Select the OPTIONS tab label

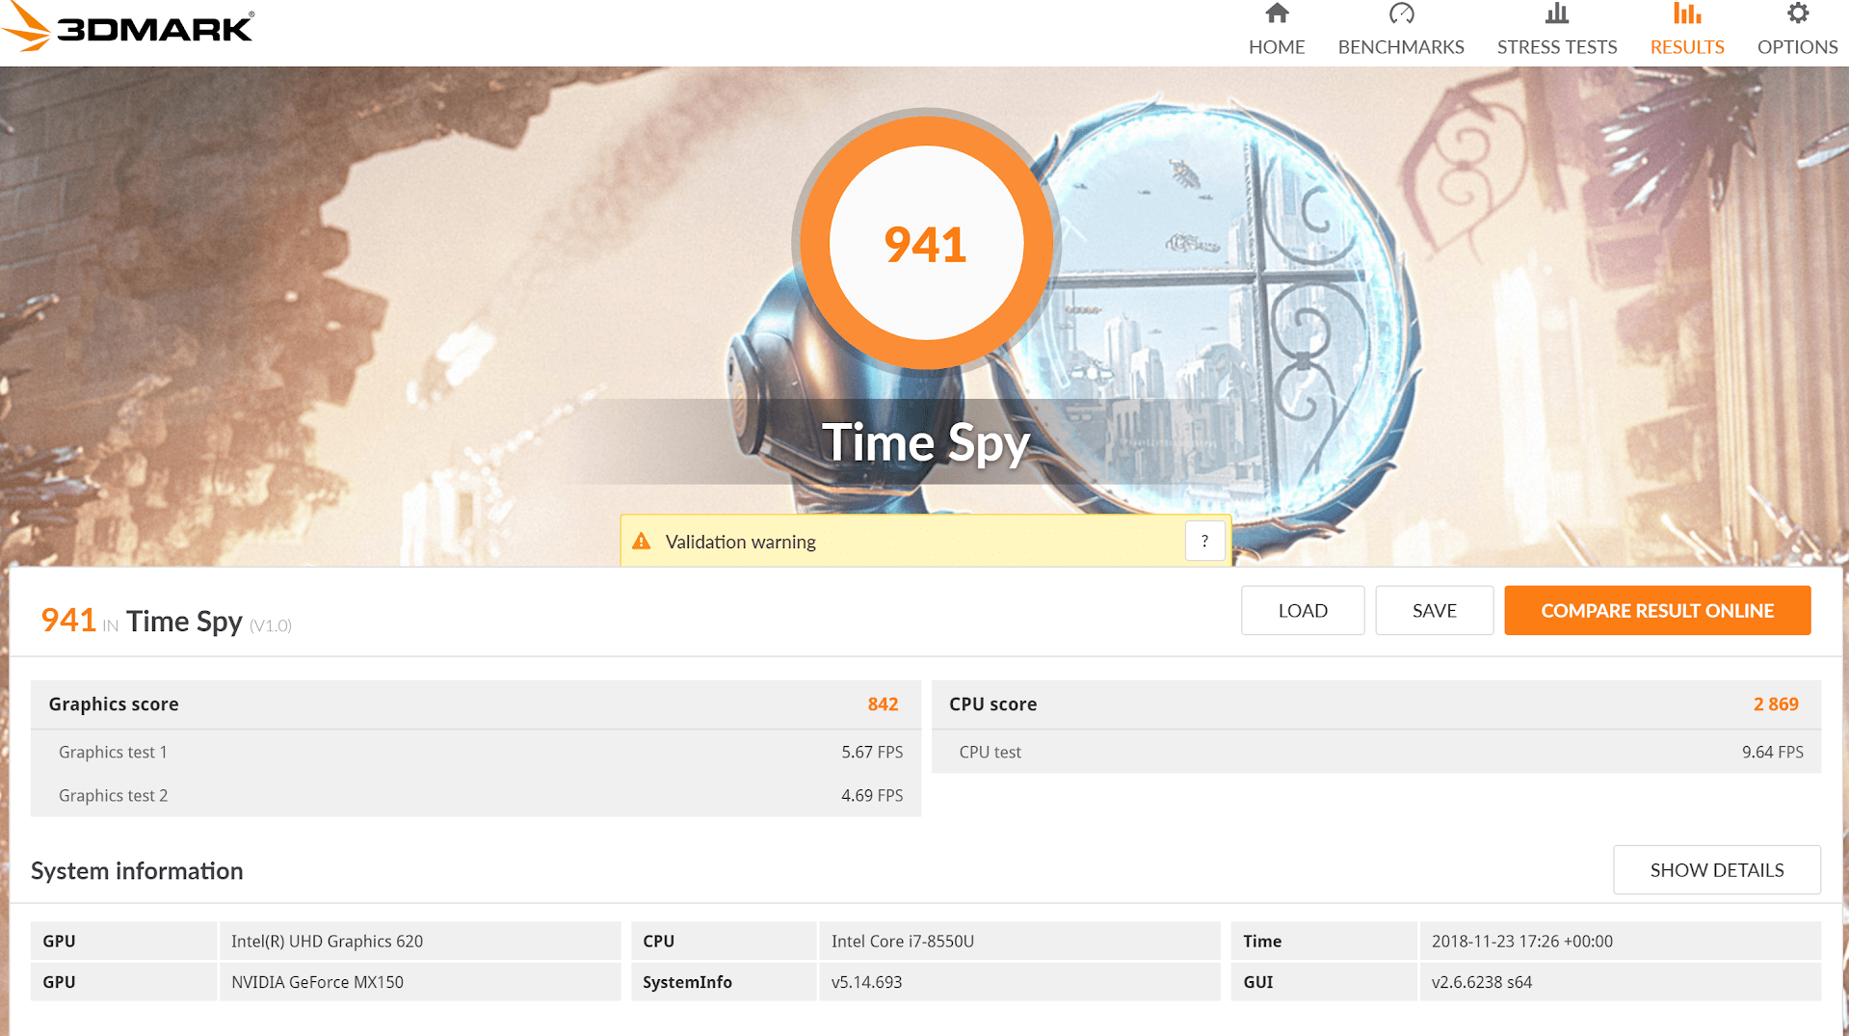(1797, 47)
